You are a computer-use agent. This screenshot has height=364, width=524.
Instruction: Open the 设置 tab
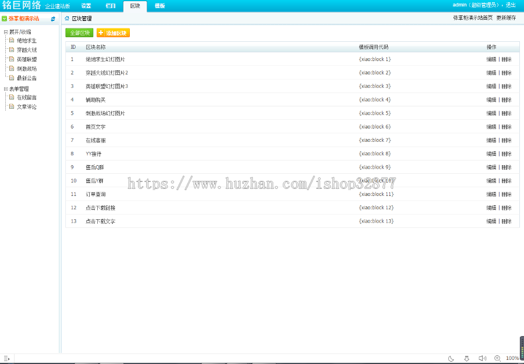[86, 6]
